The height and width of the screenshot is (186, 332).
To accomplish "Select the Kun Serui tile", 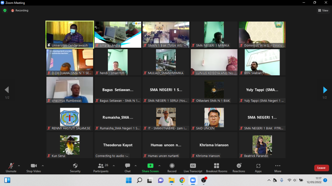I will pos(70,145).
